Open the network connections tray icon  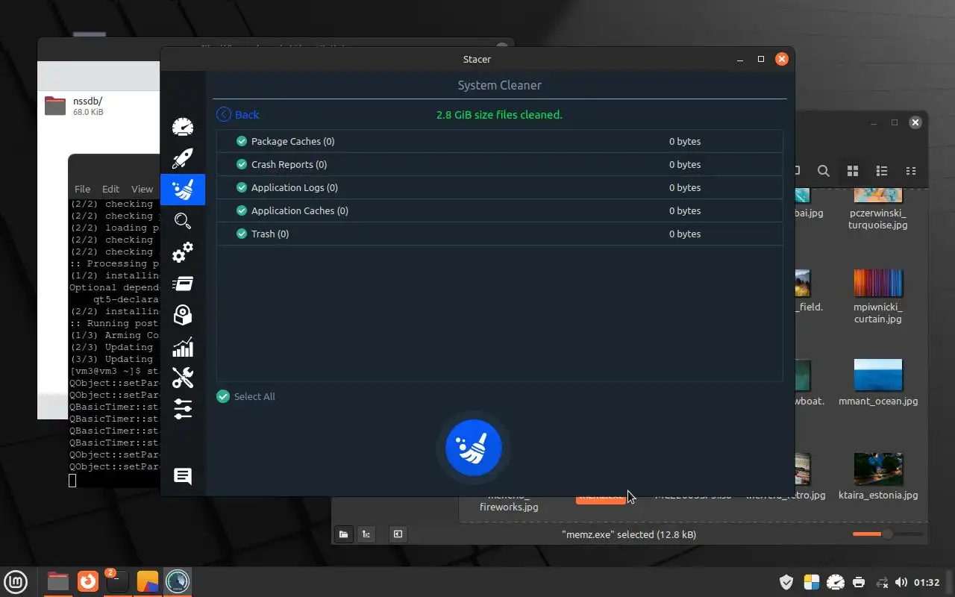882,582
